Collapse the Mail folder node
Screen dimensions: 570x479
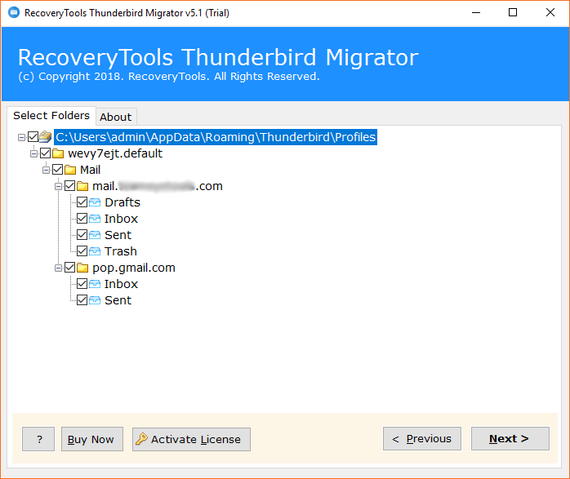47,170
